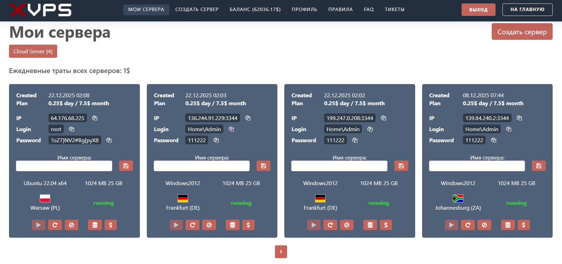Stop the Ubuntu 22.04 Warsaw server
Image resolution: width=562 pixels, height=264 pixels.
click(x=71, y=225)
